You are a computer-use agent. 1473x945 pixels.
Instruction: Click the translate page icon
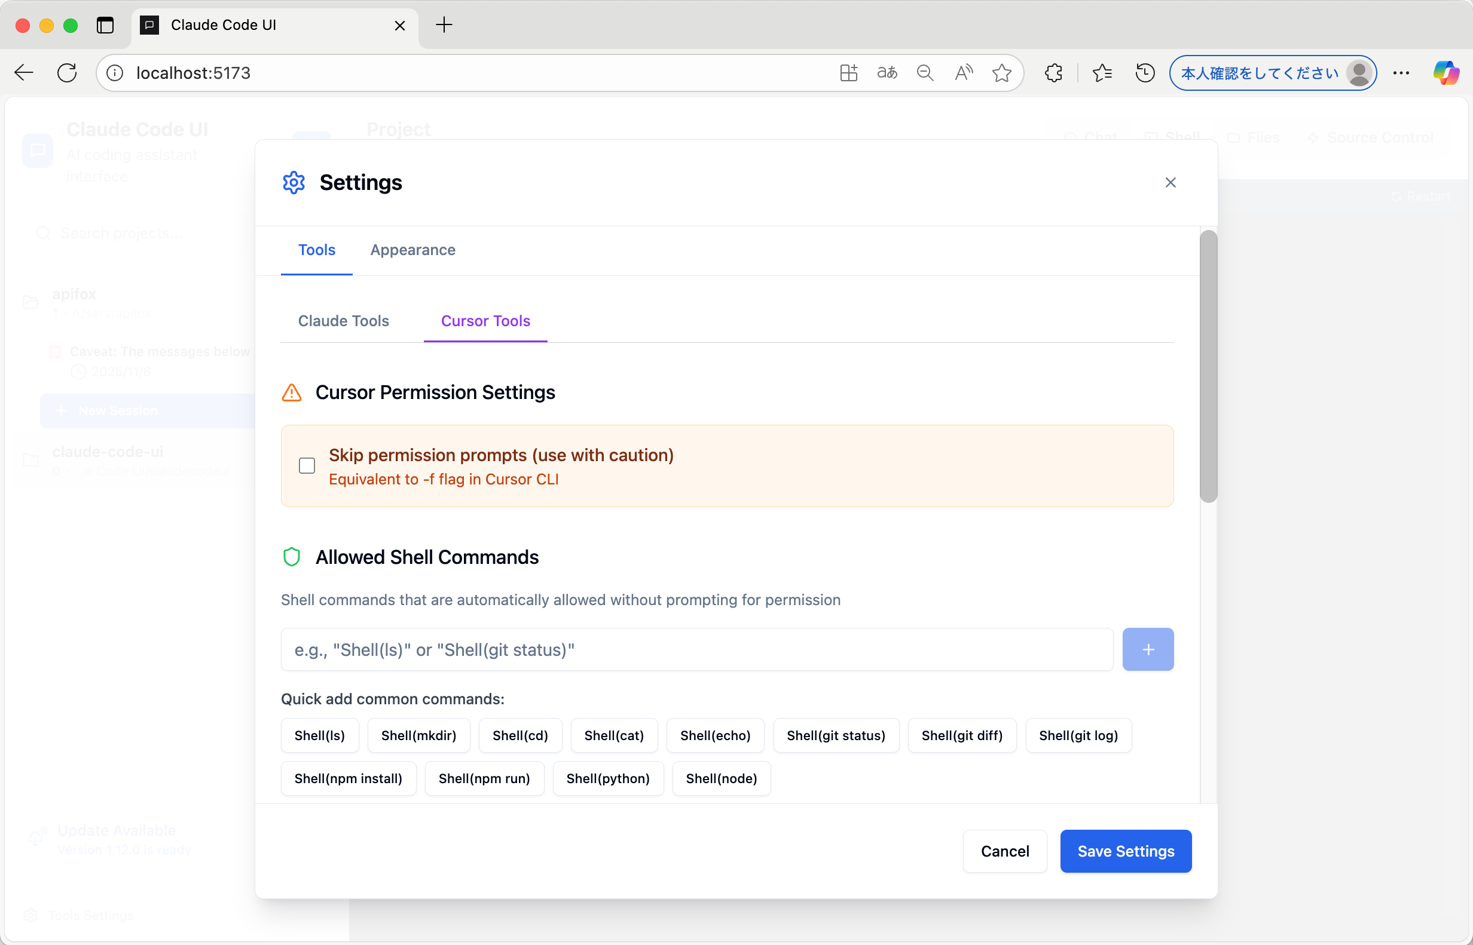[x=886, y=73]
